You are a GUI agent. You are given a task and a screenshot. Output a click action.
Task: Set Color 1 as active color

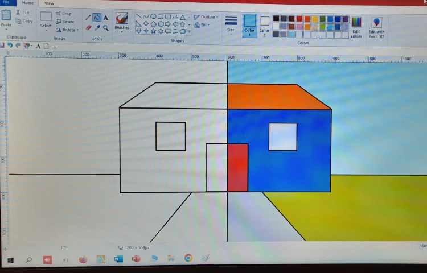tap(249, 26)
